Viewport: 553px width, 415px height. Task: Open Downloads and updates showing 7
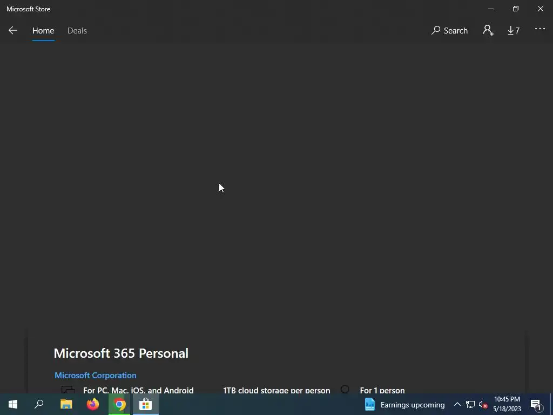click(x=514, y=31)
